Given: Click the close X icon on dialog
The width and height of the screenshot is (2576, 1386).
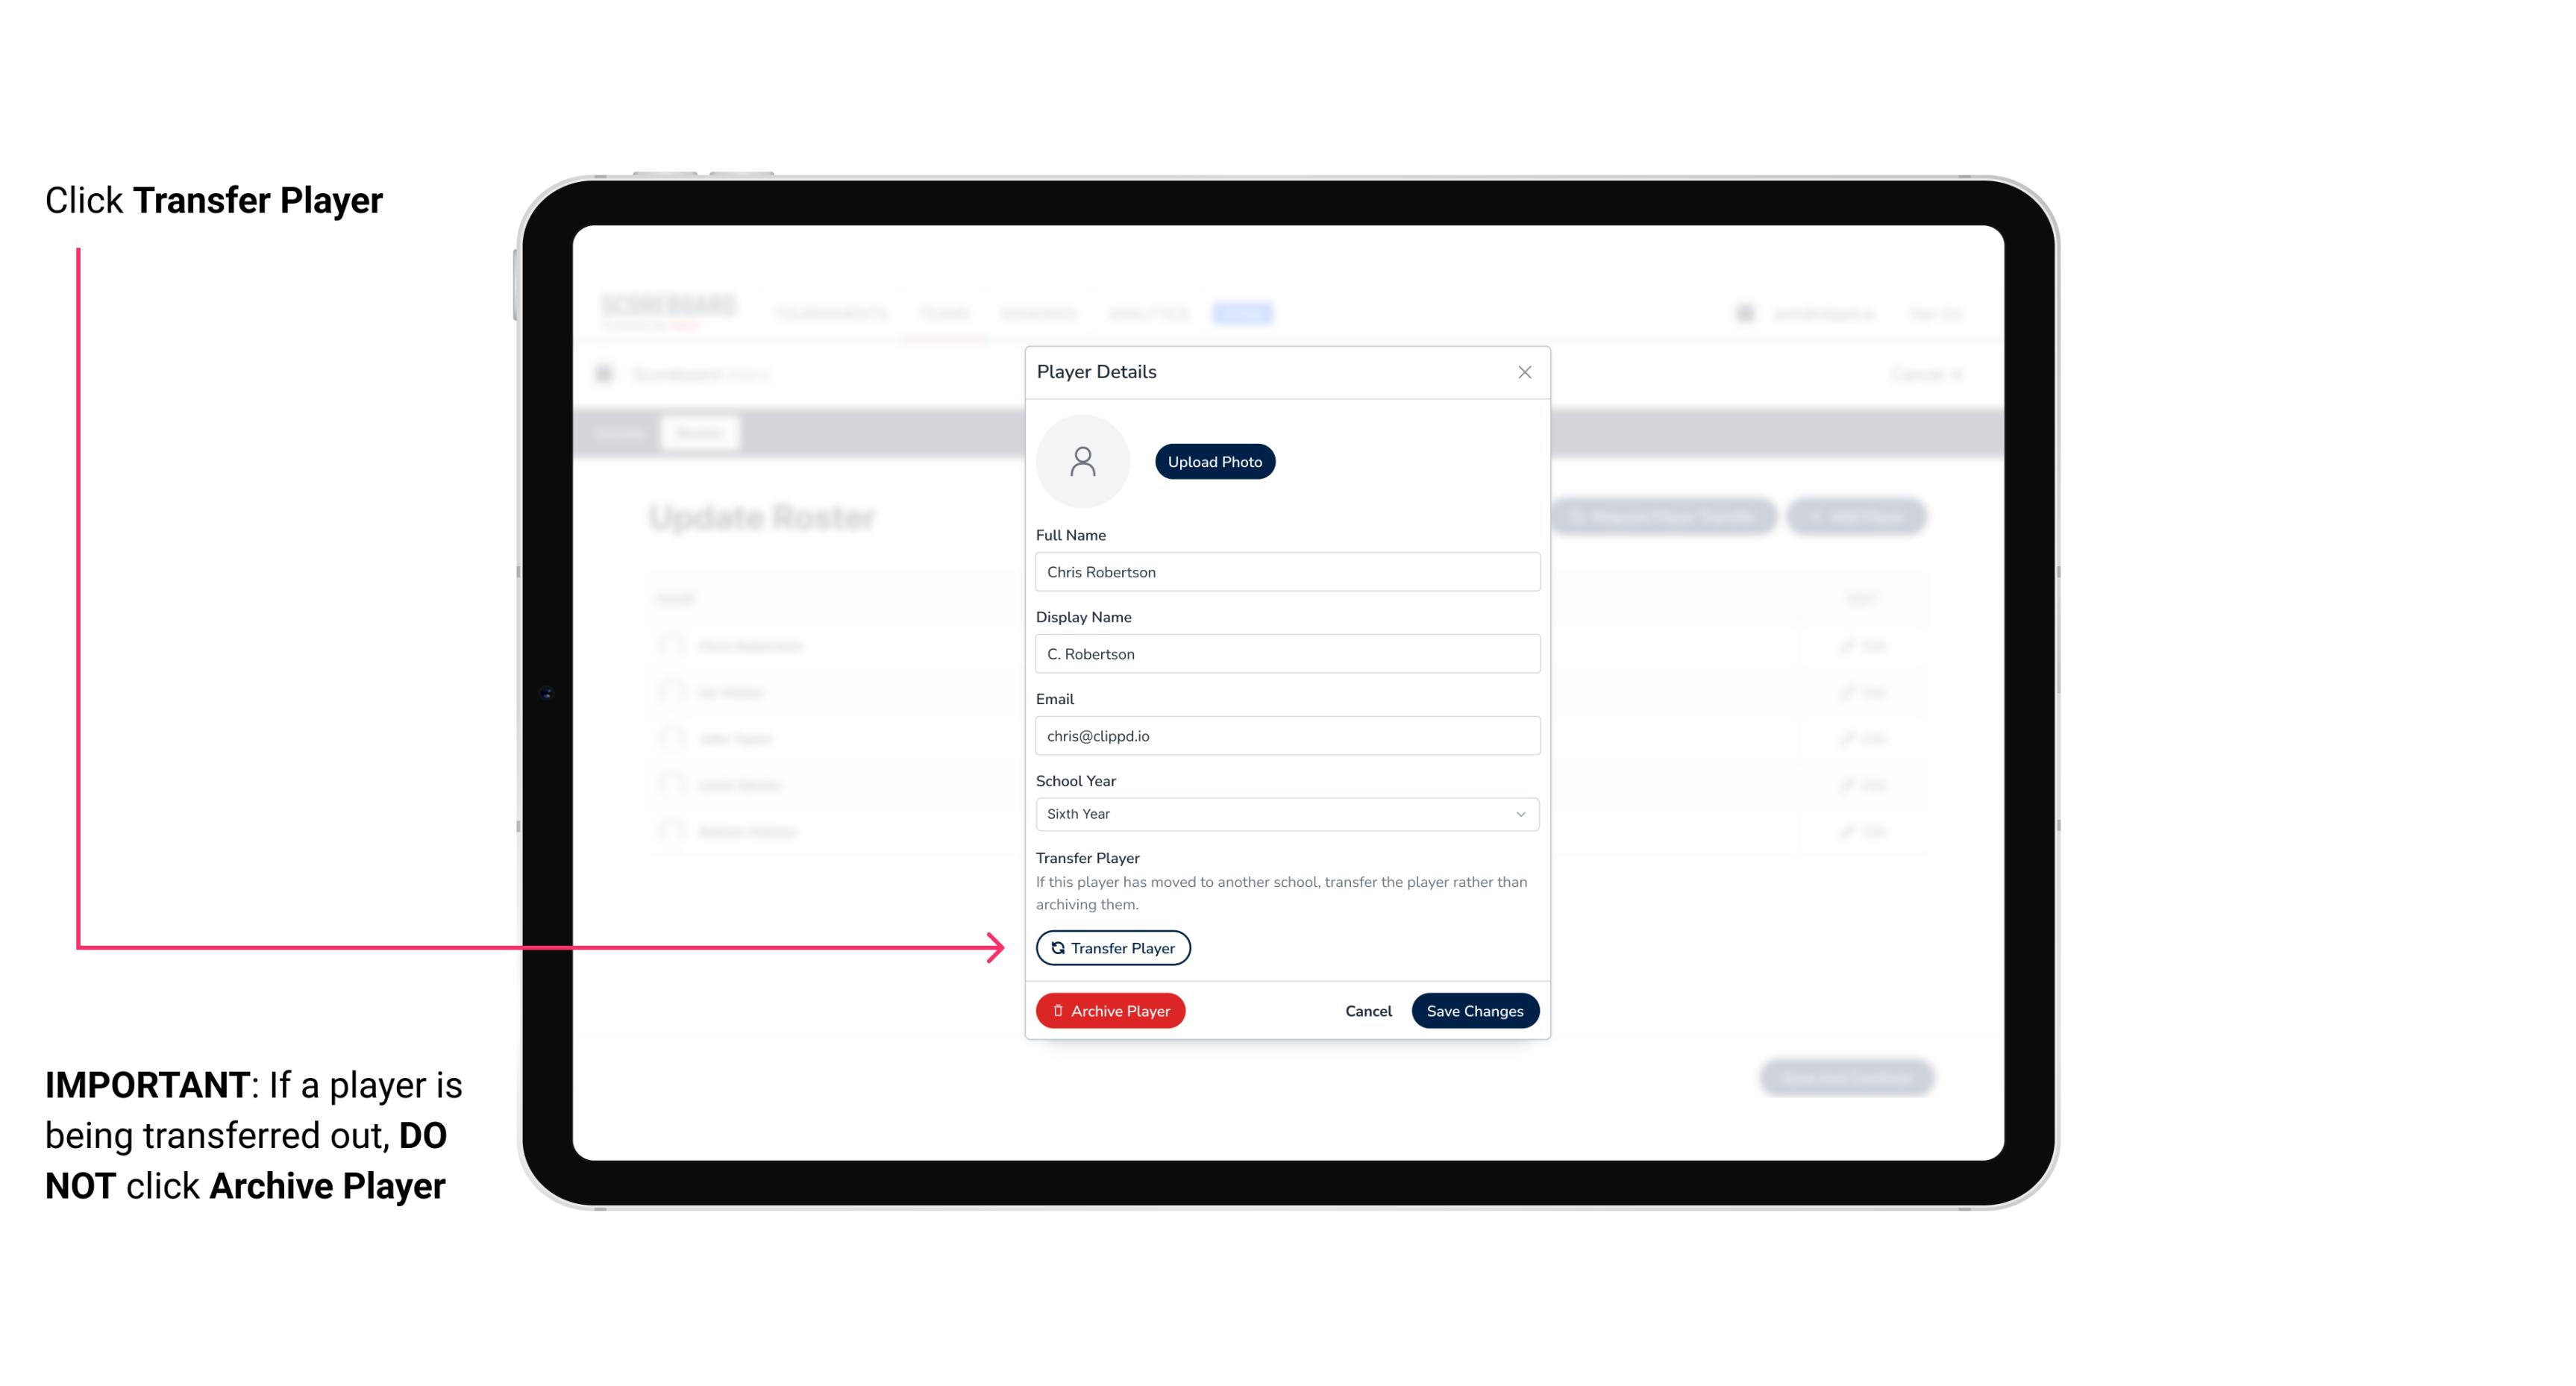Looking at the screenshot, I should pos(1524,372).
